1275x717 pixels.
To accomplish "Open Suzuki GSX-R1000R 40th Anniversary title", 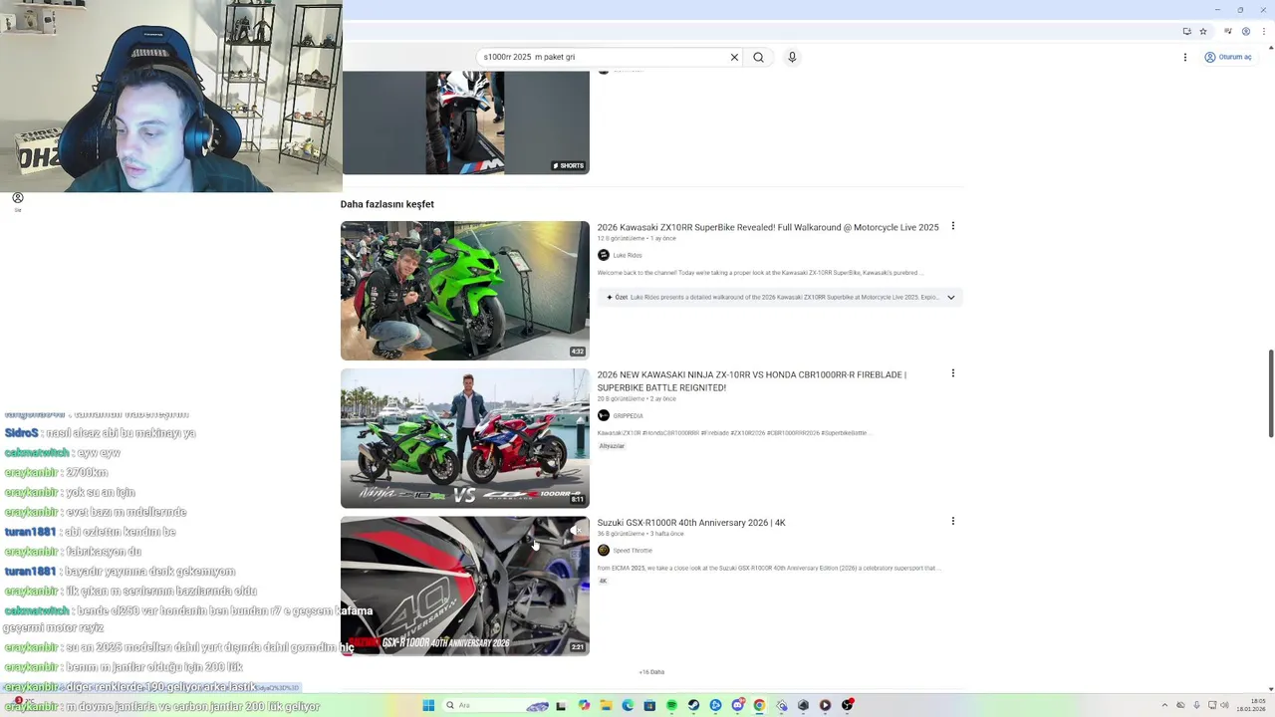I will [x=691, y=523].
